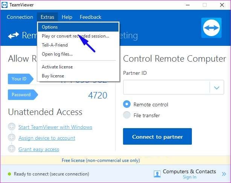Choose Options from the Extras menu
Image resolution: width=231 pixels, height=183 pixels.
(x=78, y=27)
